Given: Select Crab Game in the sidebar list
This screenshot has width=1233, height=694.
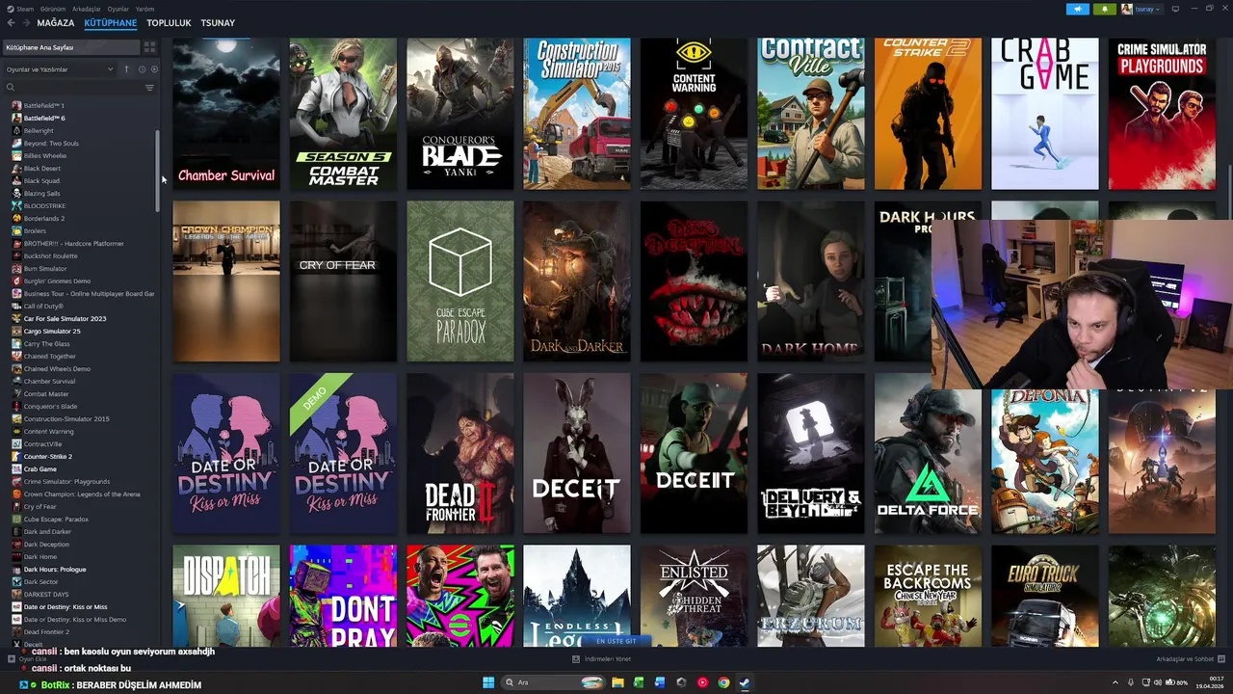Looking at the screenshot, I should pyautogui.click(x=40, y=468).
